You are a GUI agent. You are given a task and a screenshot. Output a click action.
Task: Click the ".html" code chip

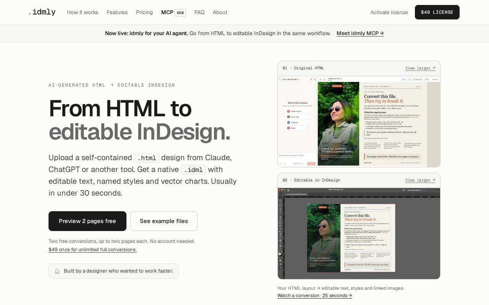147,158
